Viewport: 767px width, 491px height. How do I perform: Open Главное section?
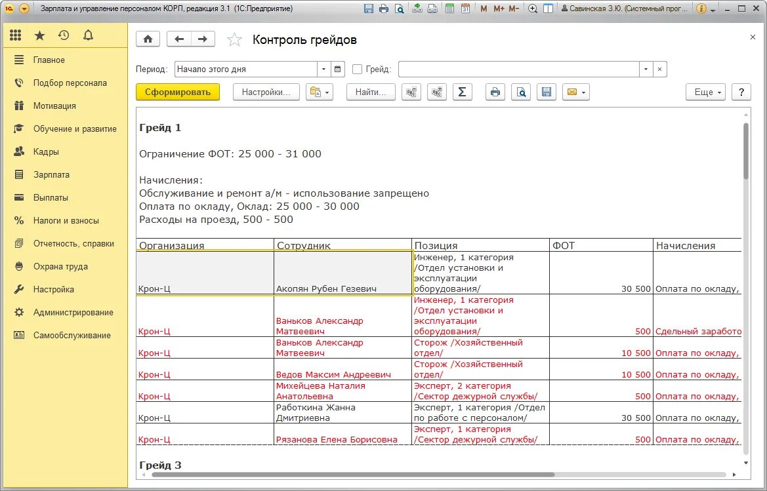[66, 60]
